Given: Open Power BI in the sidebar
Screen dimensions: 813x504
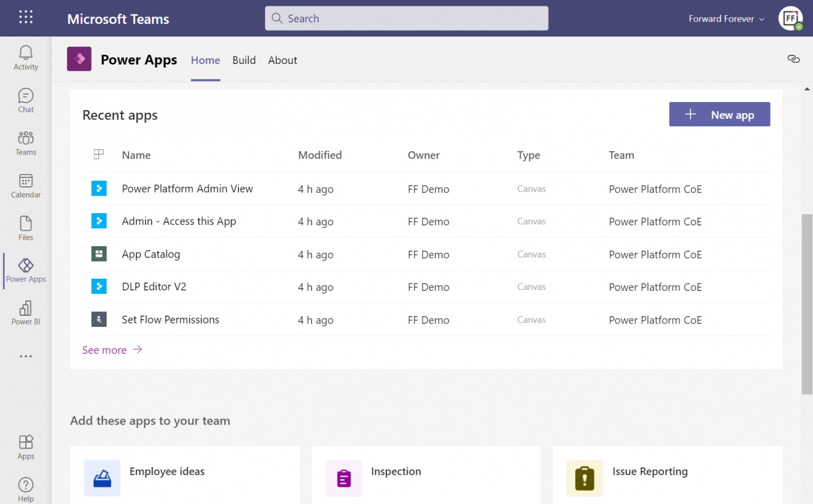Looking at the screenshot, I should [25, 313].
